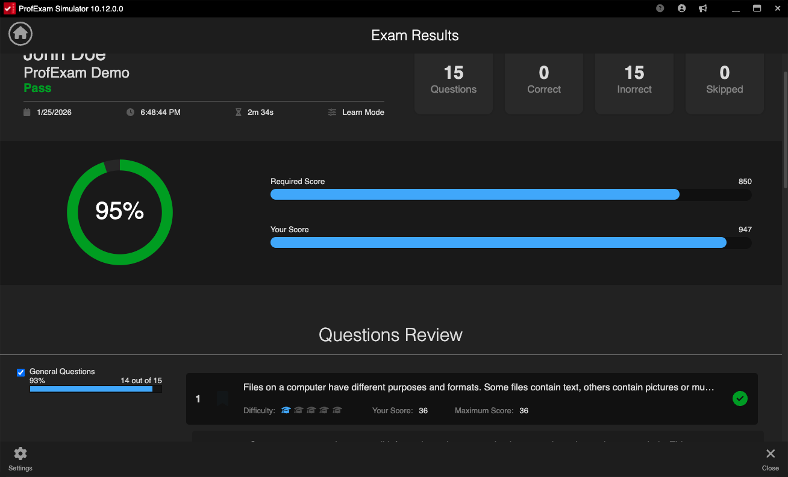This screenshot has width=788, height=477.
Task: Open the user account icon
Action: point(682,8)
